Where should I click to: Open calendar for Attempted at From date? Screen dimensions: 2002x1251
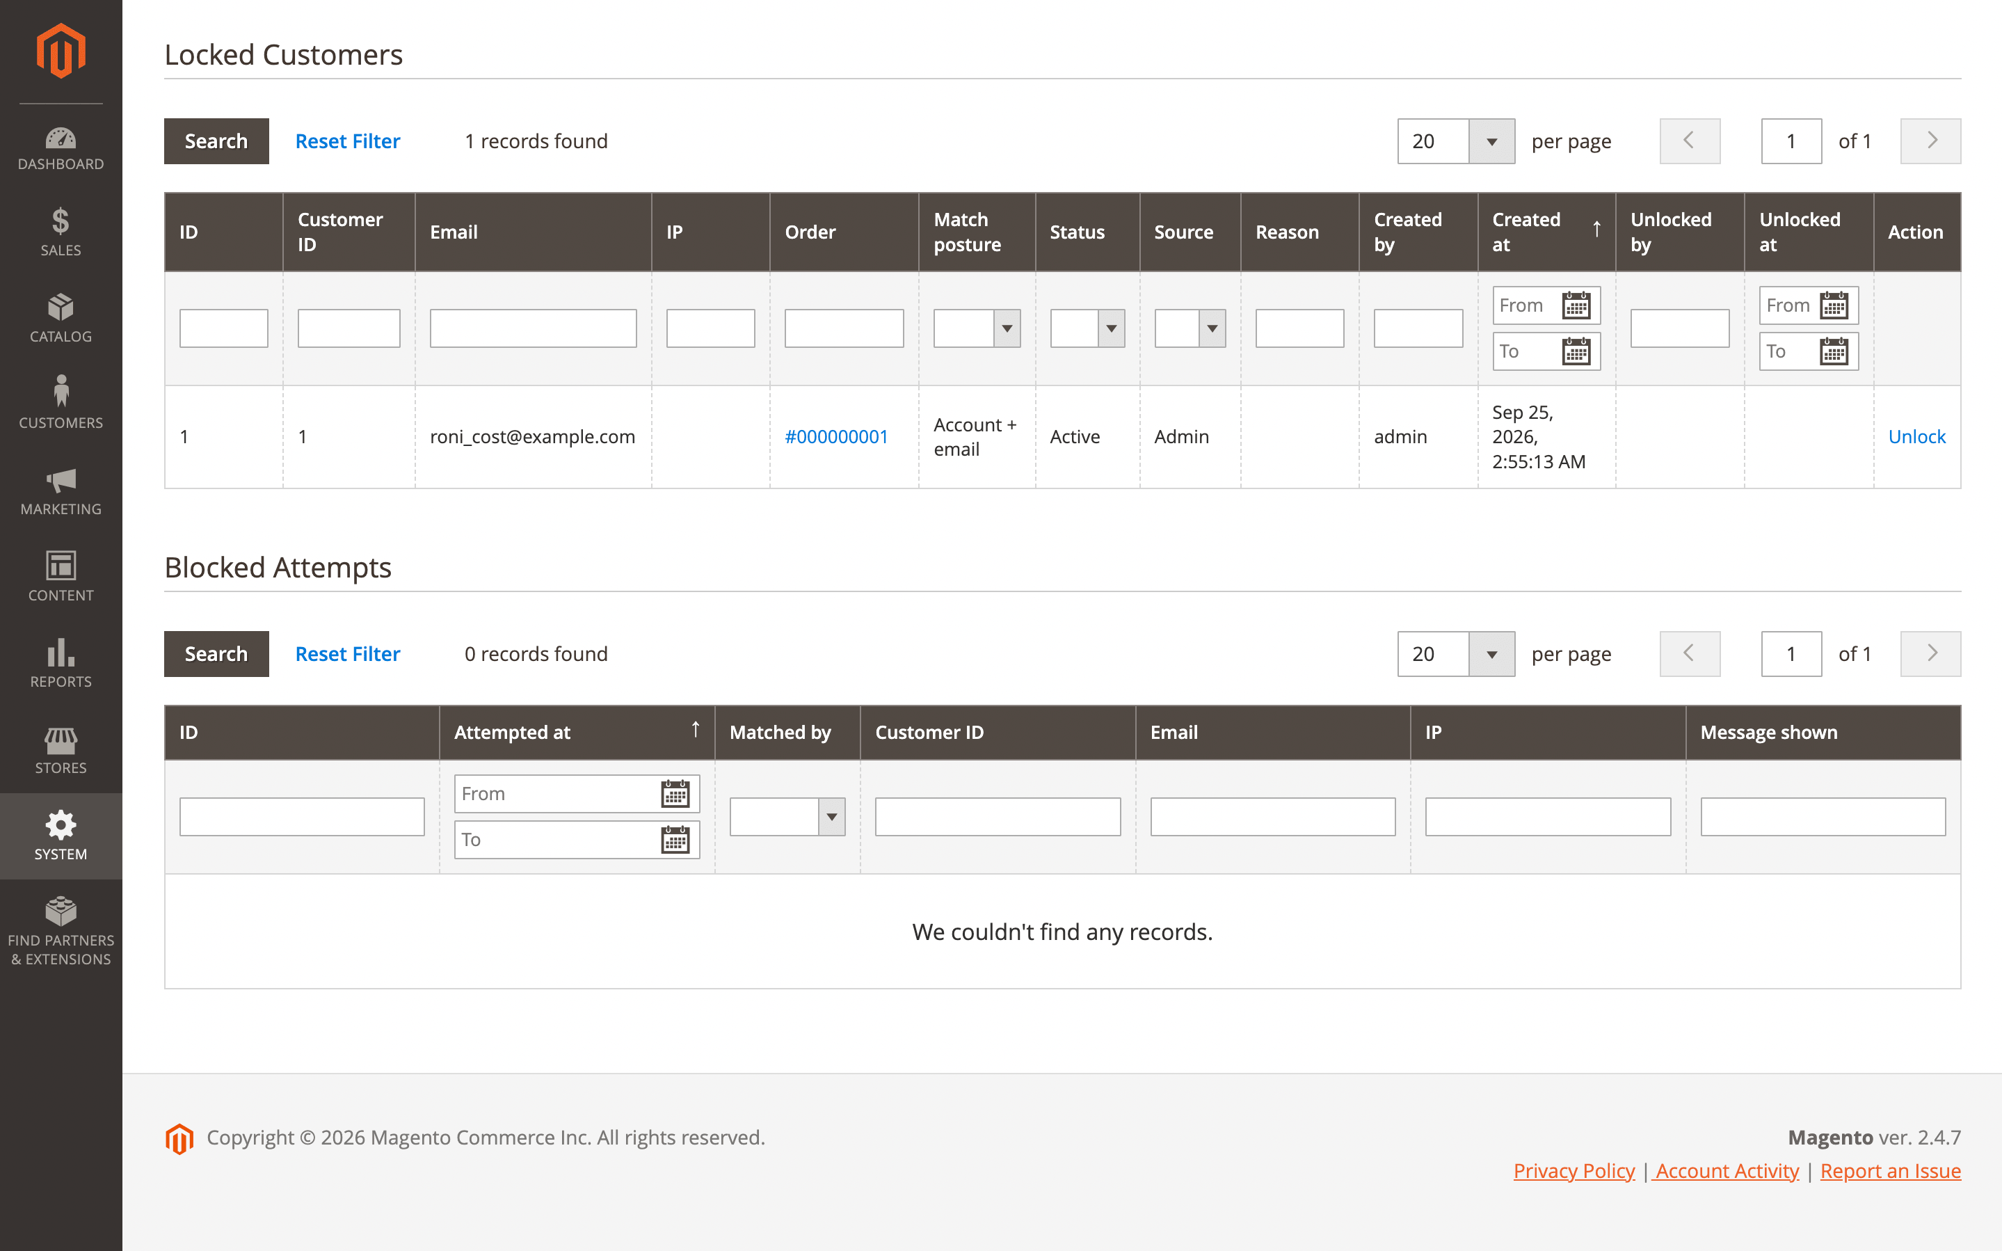tap(675, 793)
